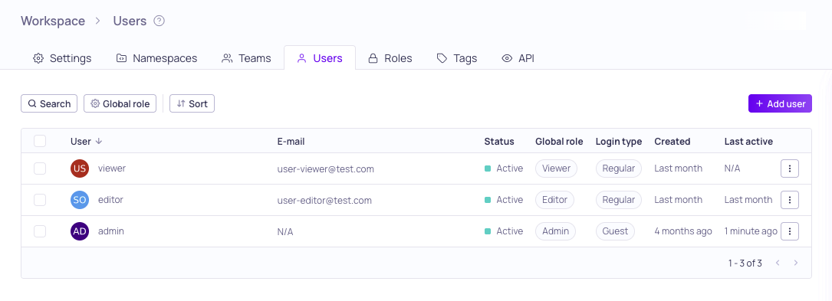Click the 1 - 3 of 3 pagination text
This screenshot has height=301, width=832.
coord(745,263)
